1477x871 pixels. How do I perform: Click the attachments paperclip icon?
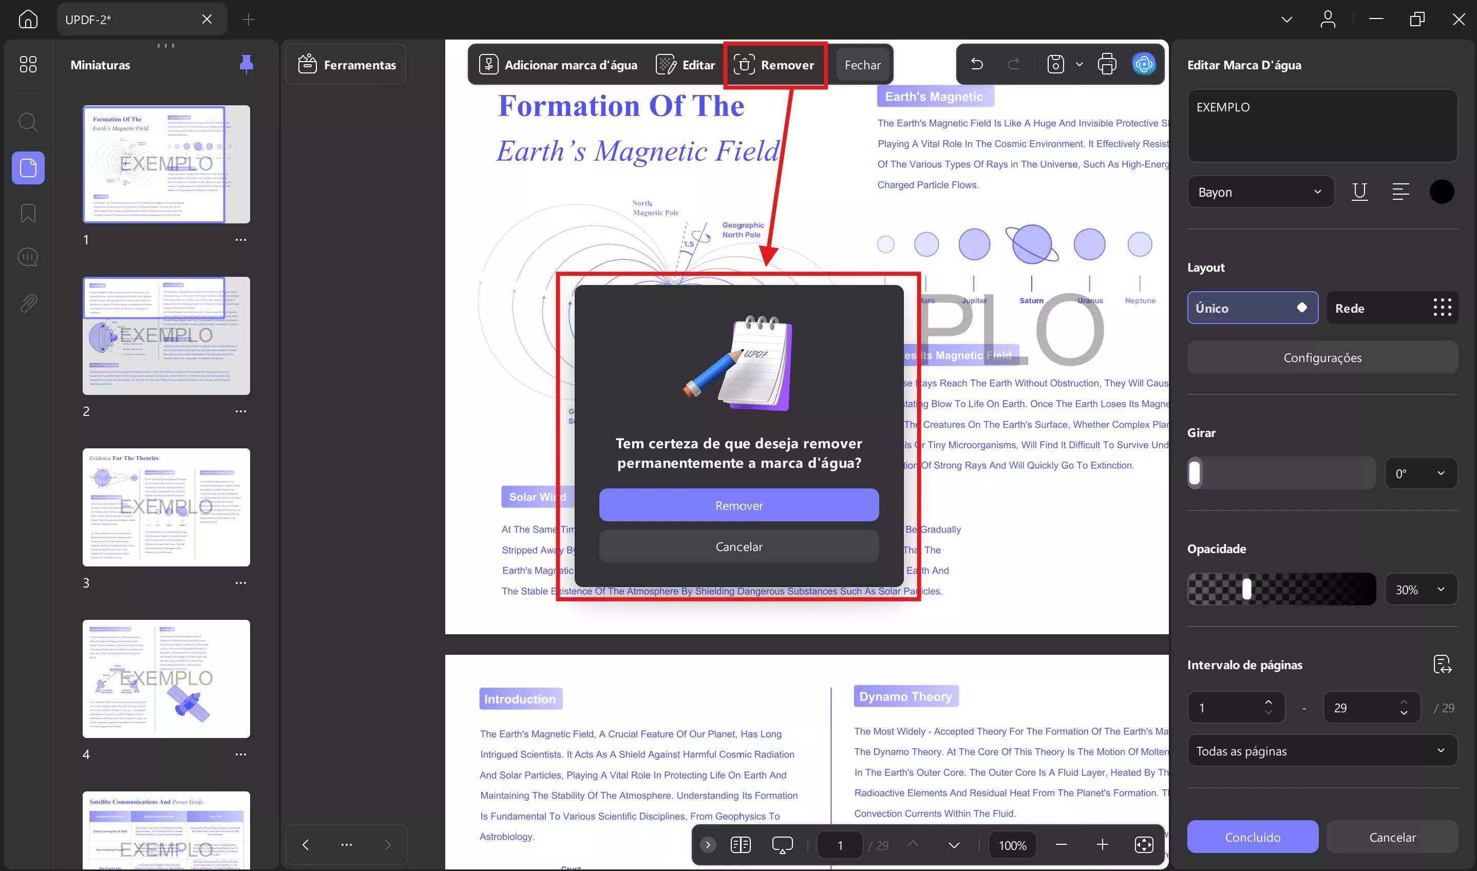click(x=28, y=303)
